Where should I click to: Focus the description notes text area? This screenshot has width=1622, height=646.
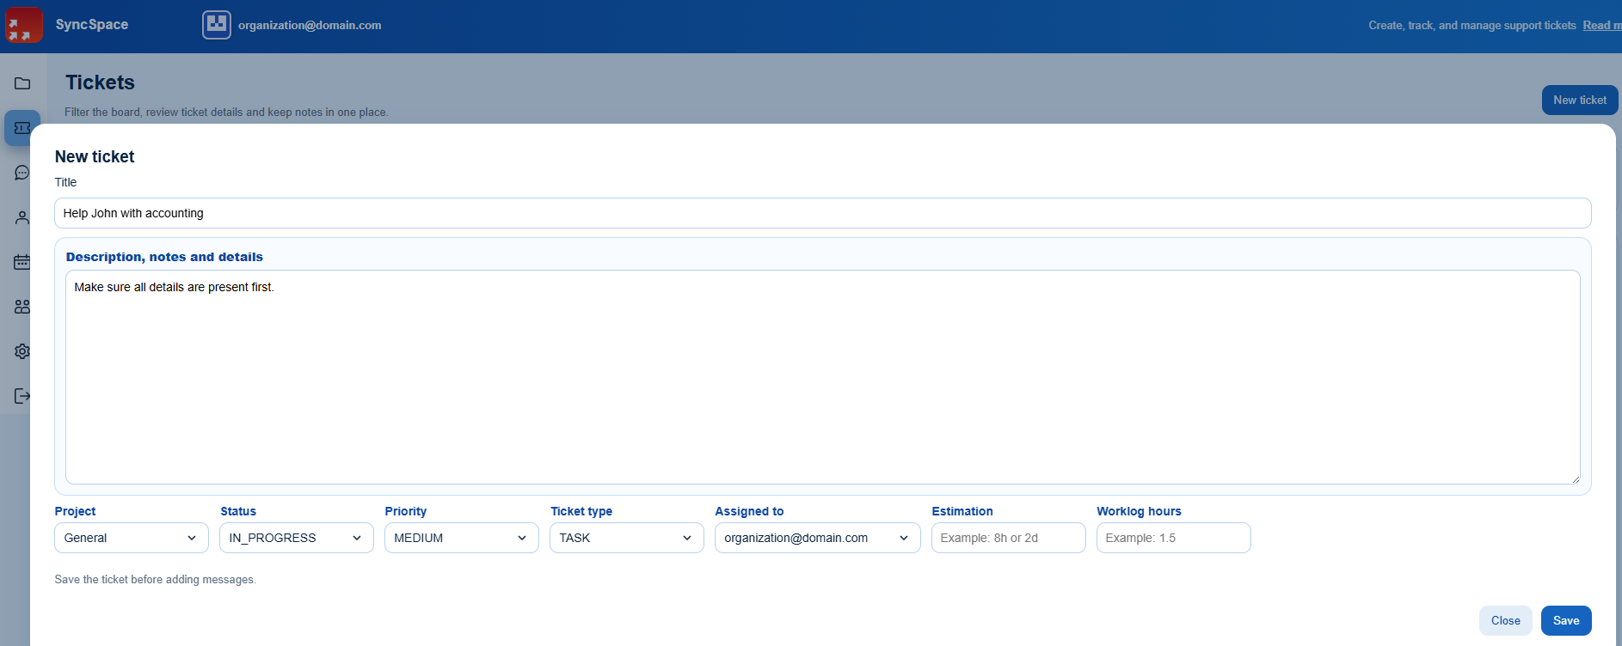(x=823, y=377)
